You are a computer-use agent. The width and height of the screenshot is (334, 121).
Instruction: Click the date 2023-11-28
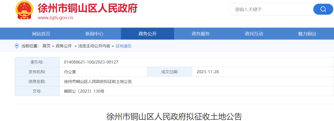click(208, 72)
